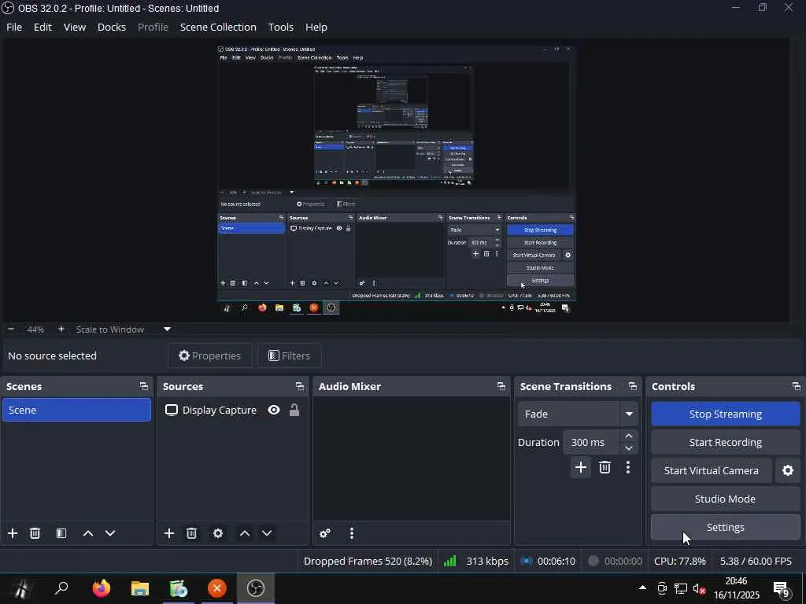Show hidden tray icons arrow
The height and width of the screenshot is (604, 806).
(x=642, y=587)
